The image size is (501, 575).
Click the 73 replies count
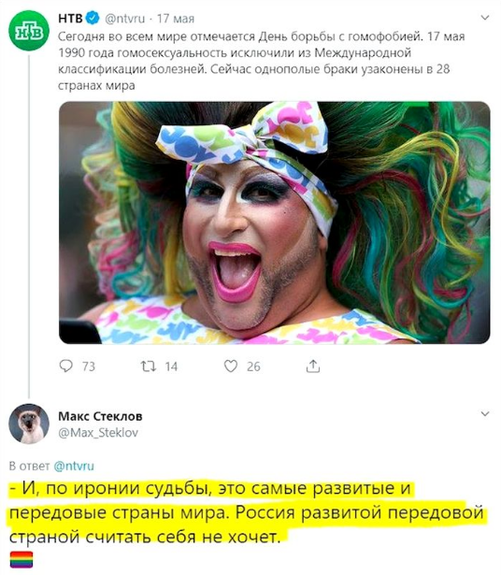coord(88,367)
